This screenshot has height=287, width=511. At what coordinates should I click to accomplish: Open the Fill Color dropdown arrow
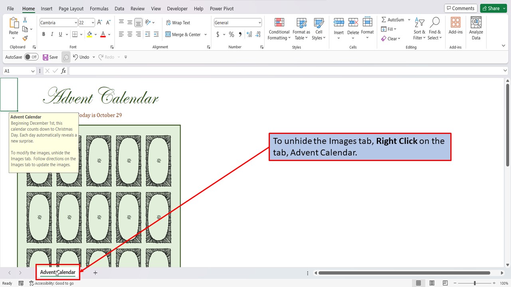95,34
